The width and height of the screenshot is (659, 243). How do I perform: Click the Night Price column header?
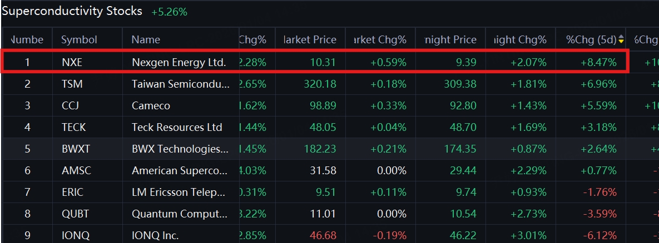450,39
